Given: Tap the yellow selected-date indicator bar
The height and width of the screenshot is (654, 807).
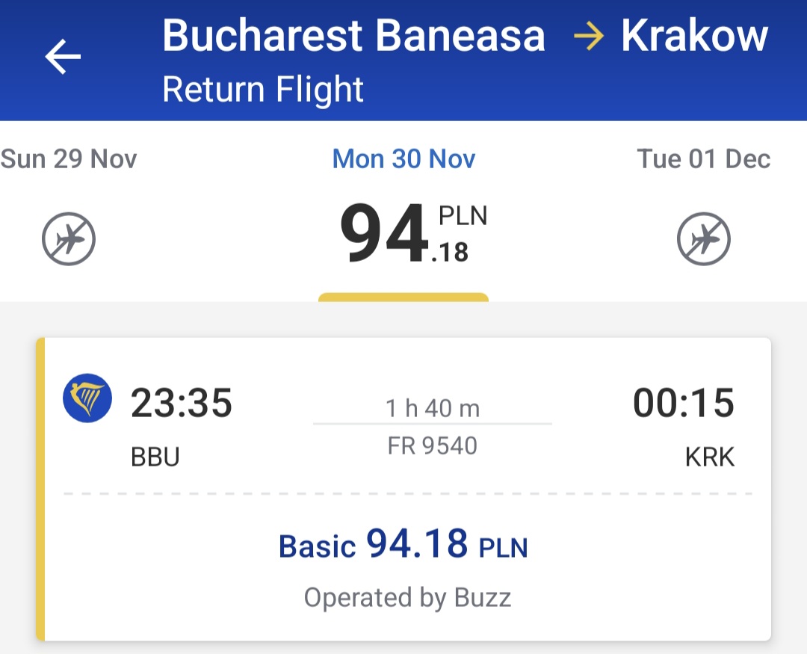Looking at the screenshot, I should 403,297.
